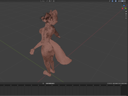Open the Options dropdown in viewport

click(x=125, y=3)
